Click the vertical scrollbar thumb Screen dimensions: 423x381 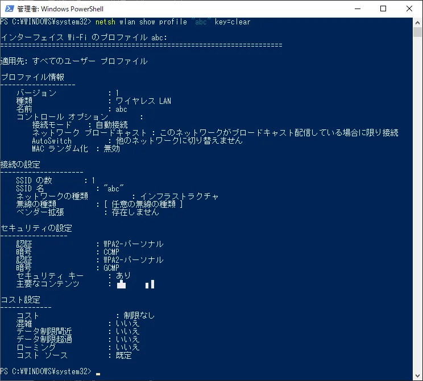click(418, 32)
